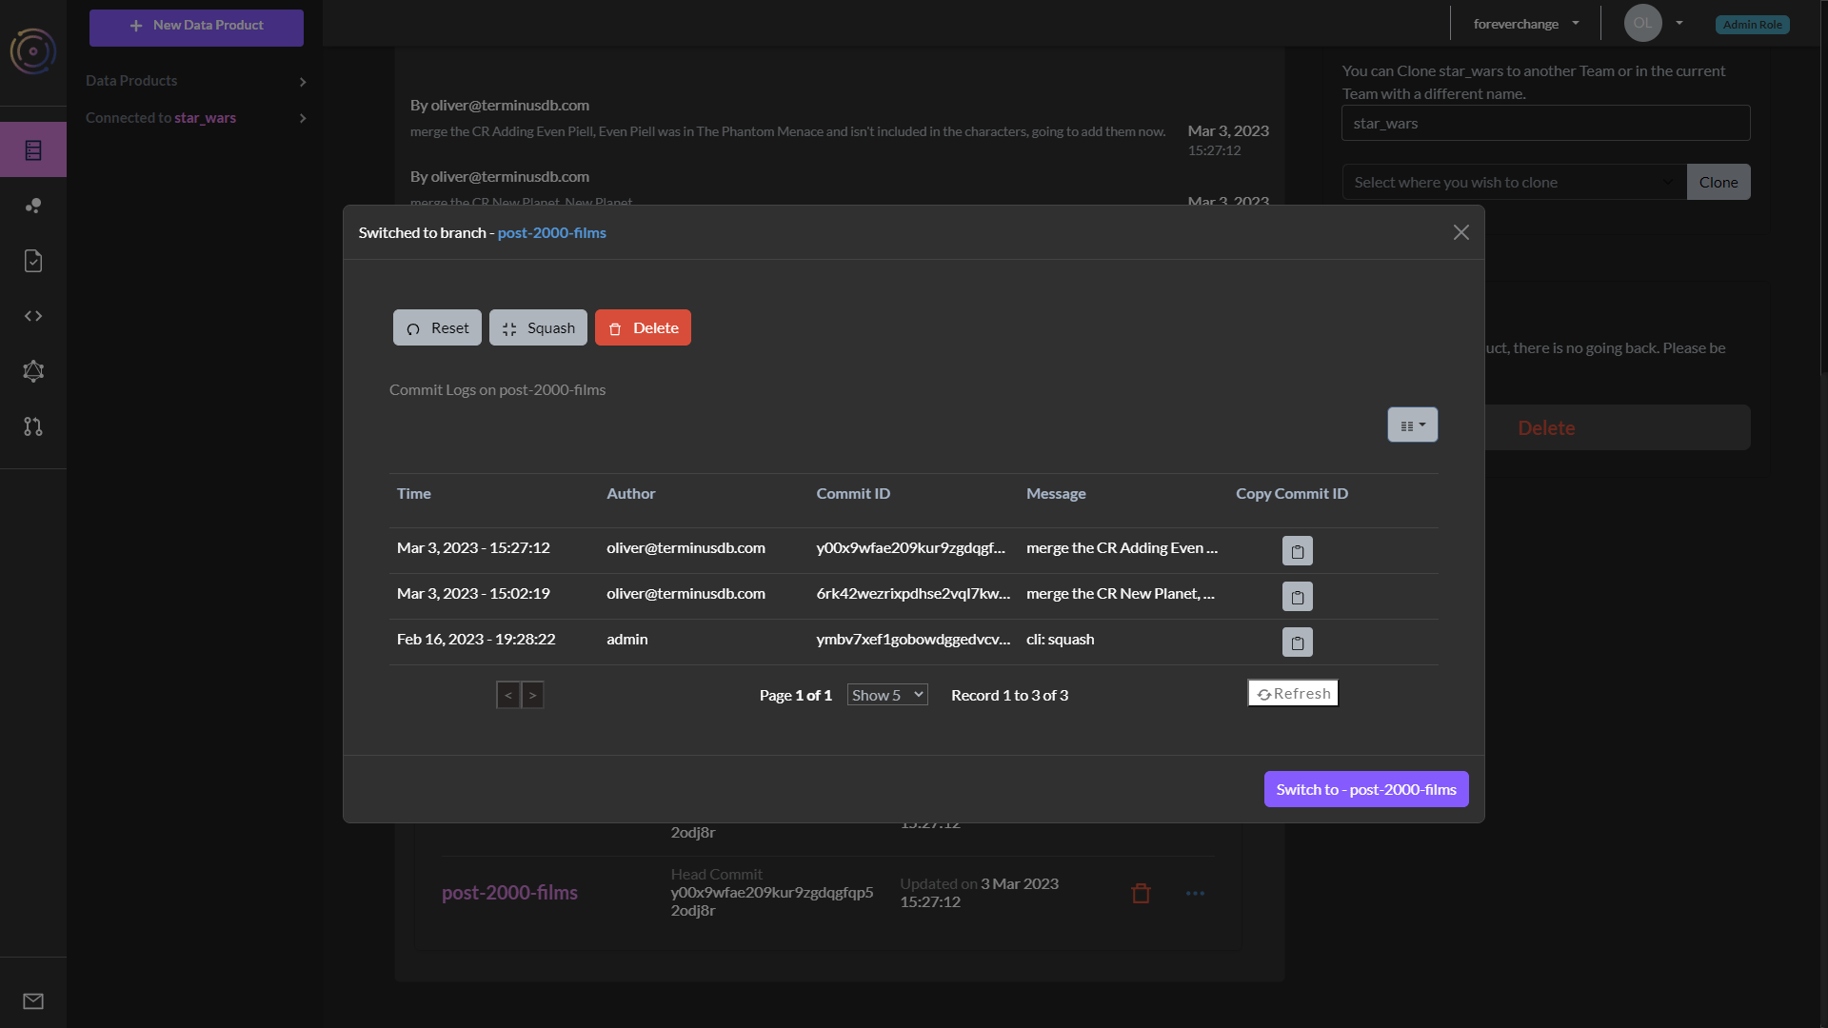Open more options for post-2000-films branch
1828x1028 pixels.
coord(1195,893)
